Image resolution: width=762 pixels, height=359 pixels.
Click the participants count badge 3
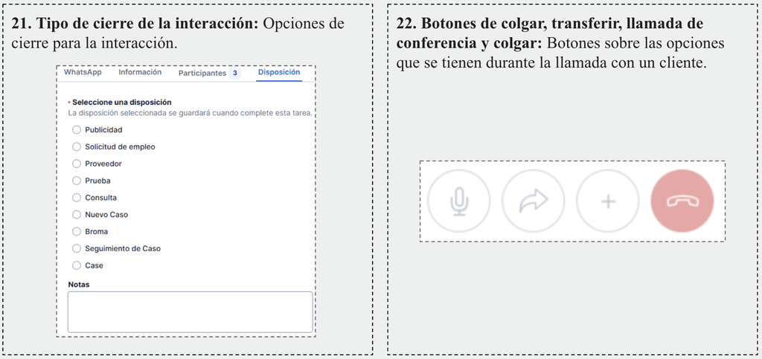[235, 74]
